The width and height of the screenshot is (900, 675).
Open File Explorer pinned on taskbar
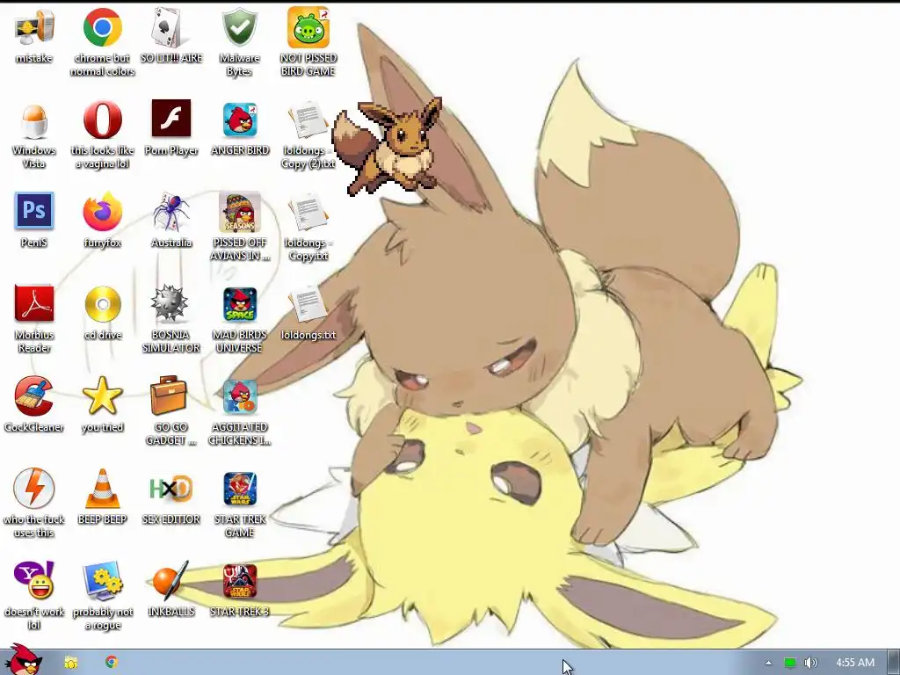point(70,663)
